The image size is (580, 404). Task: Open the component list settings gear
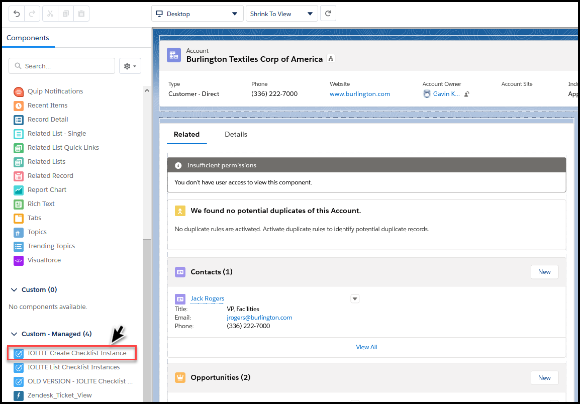pyautogui.click(x=129, y=66)
